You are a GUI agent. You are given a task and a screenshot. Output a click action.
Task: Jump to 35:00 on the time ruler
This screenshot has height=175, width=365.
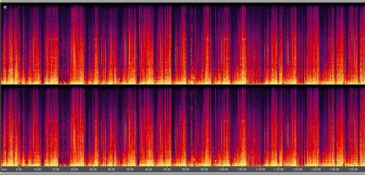130,169
